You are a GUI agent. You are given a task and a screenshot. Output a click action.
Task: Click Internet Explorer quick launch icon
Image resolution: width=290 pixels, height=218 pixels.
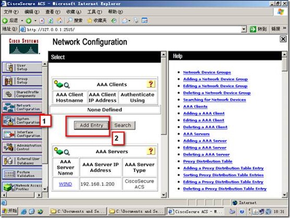pos(24,211)
